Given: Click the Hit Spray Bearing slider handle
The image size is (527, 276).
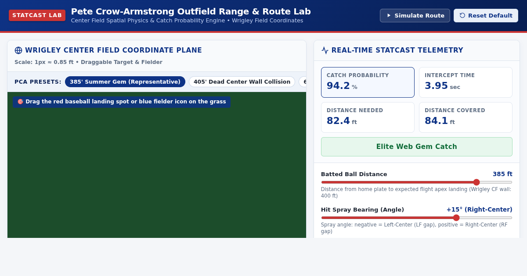Looking at the screenshot, I should [x=456, y=218].
